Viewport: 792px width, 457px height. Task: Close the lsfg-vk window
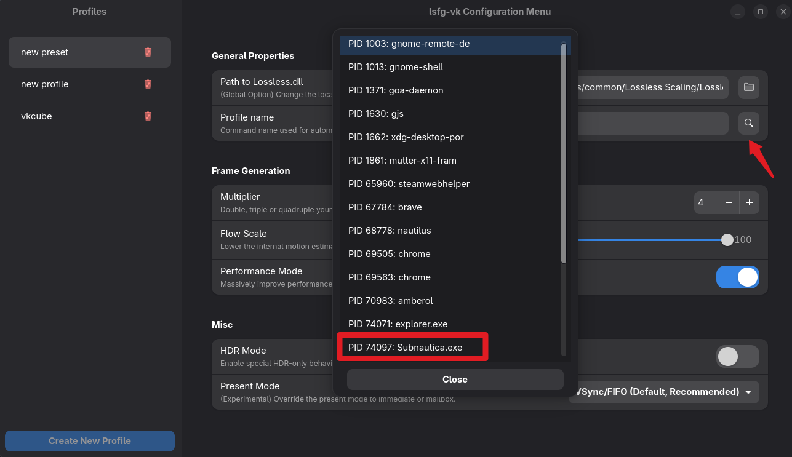pyautogui.click(x=783, y=12)
